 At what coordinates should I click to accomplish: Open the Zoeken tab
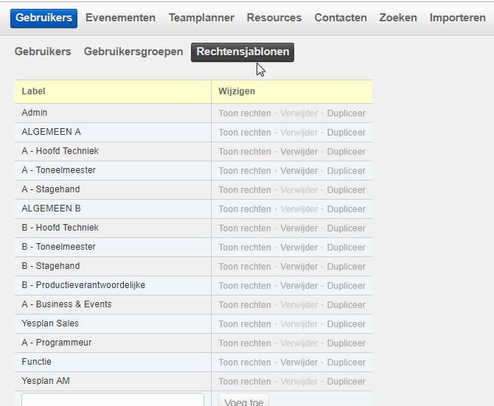(x=398, y=18)
